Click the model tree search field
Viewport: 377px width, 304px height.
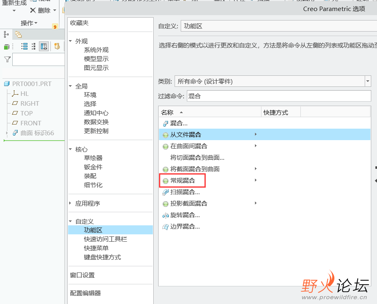click(39, 59)
